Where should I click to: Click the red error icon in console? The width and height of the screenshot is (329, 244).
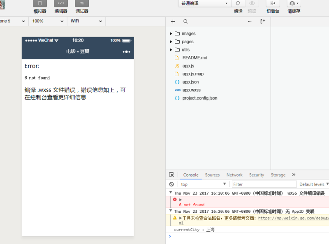(175, 200)
